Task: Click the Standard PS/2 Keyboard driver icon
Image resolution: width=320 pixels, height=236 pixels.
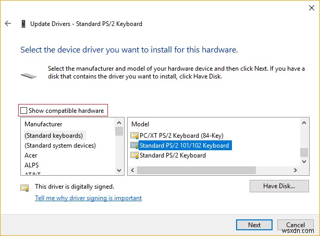Action: [x=134, y=155]
